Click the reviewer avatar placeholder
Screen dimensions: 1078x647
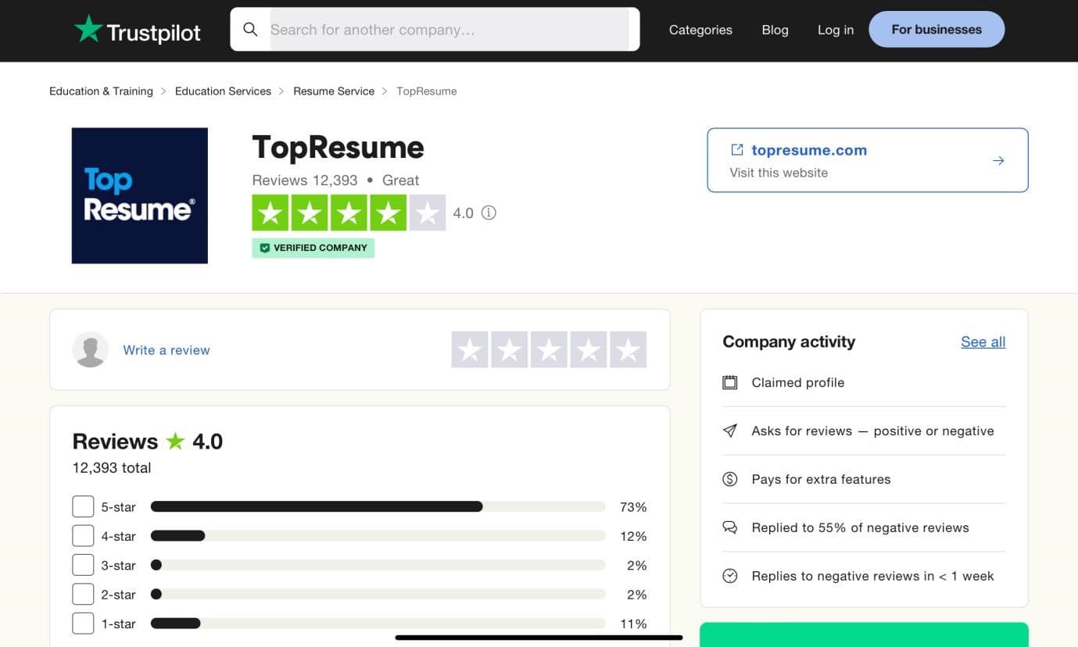[91, 349]
